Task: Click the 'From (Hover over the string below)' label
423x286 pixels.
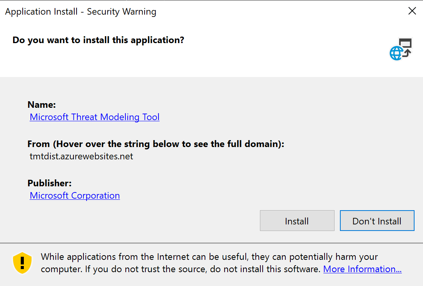Action: pyautogui.click(x=156, y=144)
